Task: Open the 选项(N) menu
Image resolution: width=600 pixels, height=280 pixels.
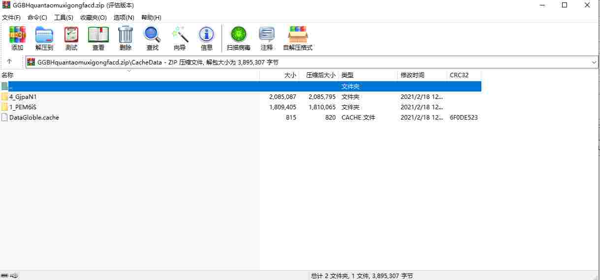Action: pyautogui.click(x=124, y=17)
